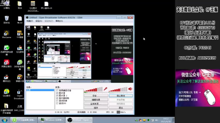The width and height of the screenshot is (220, 123).
Task: Click the OBS preview area
Action: point(79,54)
